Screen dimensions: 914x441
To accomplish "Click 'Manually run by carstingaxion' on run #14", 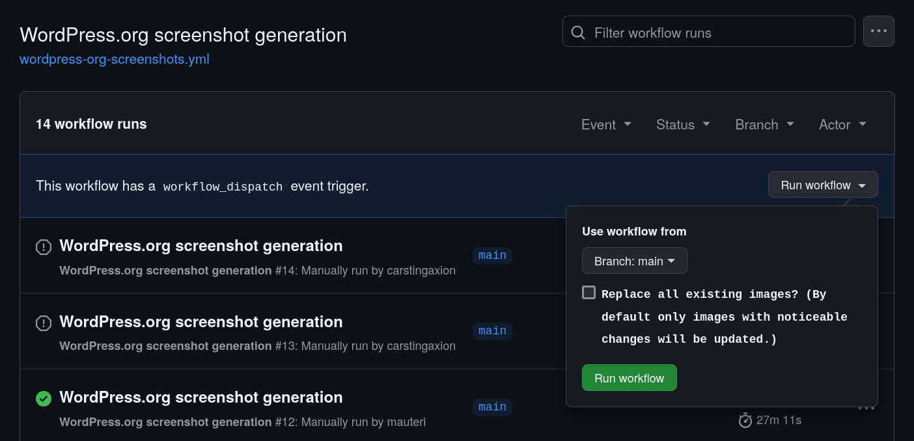I will pos(378,271).
